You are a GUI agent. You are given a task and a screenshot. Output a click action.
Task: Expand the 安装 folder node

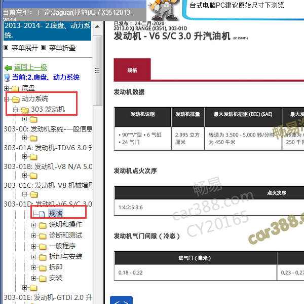tap(34, 278)
